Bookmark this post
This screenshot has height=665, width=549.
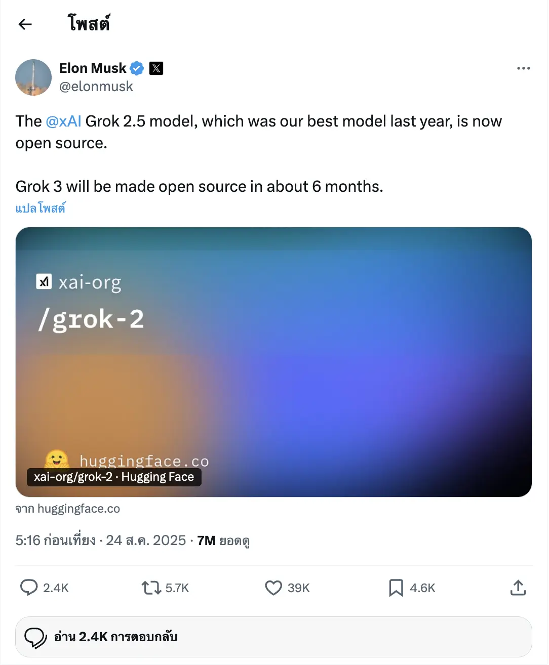point(396,588)
